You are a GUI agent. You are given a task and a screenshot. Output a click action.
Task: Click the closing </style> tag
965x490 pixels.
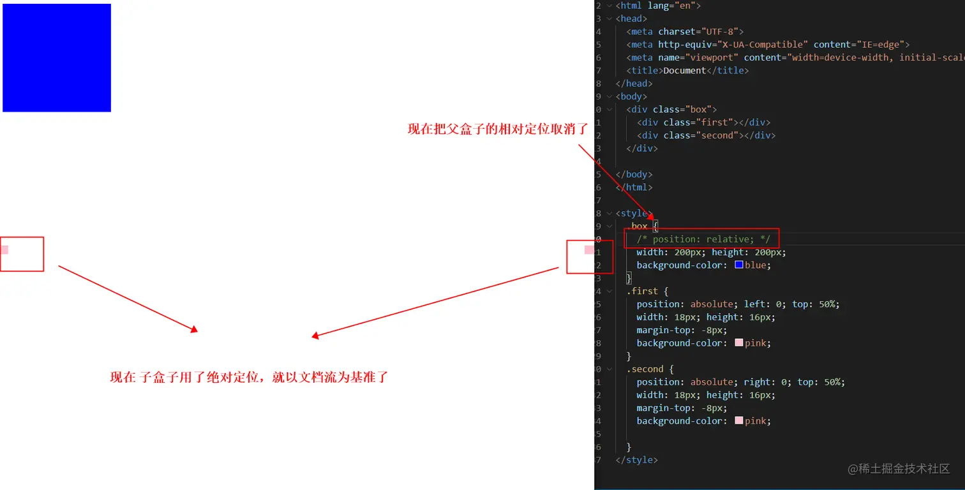tap(636, 459)
